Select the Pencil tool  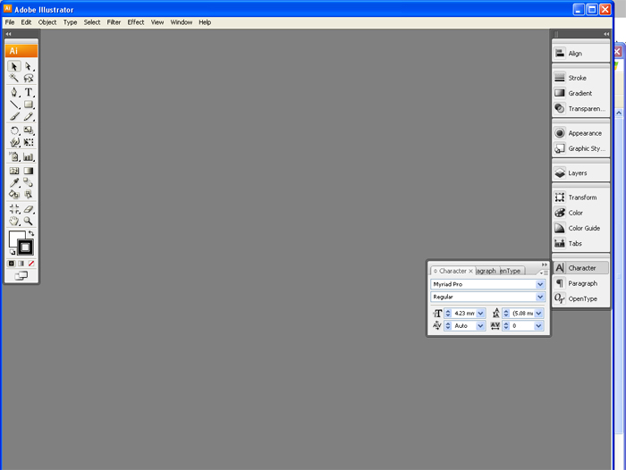click(x=29, y=116)
